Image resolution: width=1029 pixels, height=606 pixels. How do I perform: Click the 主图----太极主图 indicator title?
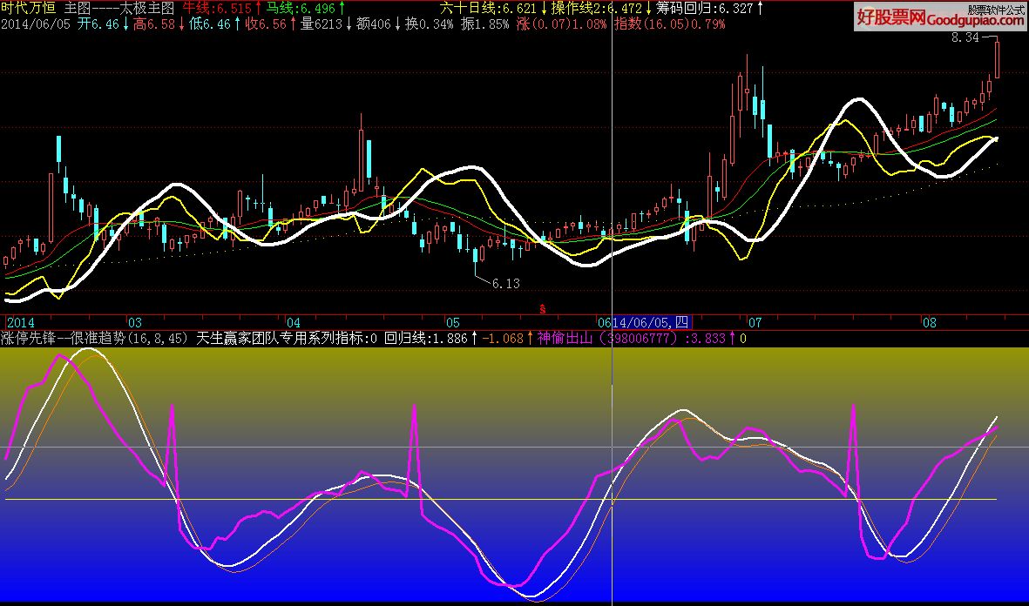119,8
